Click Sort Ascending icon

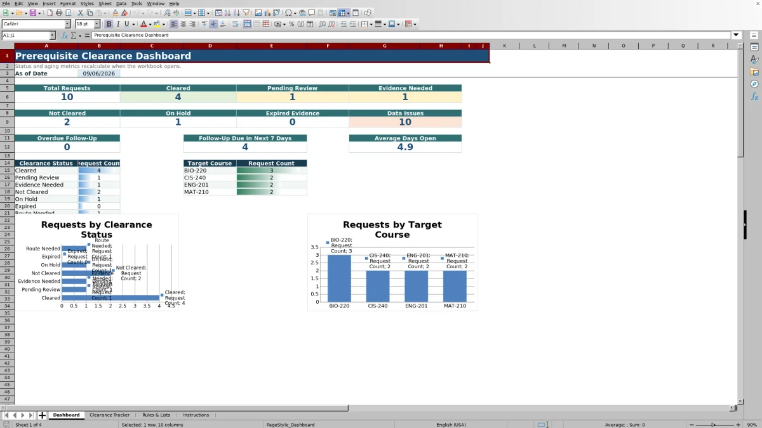coord(227,13)
